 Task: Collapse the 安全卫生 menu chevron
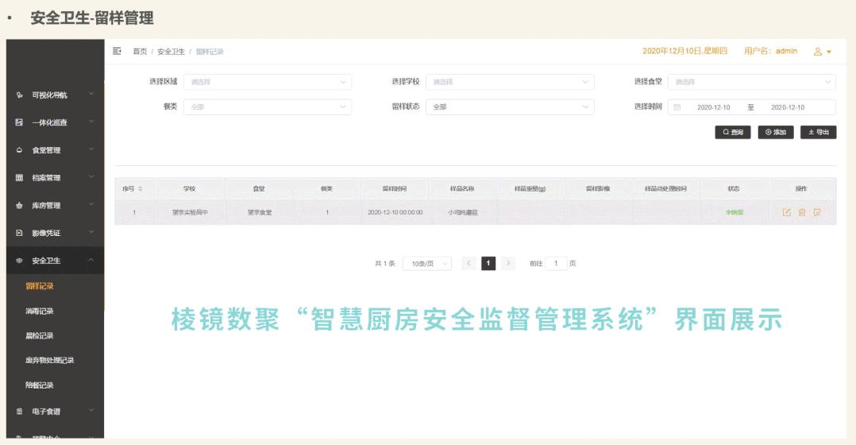(x=91, y=260)
